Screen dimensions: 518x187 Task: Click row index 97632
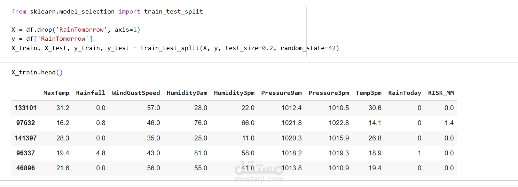(x=25, y=123)
